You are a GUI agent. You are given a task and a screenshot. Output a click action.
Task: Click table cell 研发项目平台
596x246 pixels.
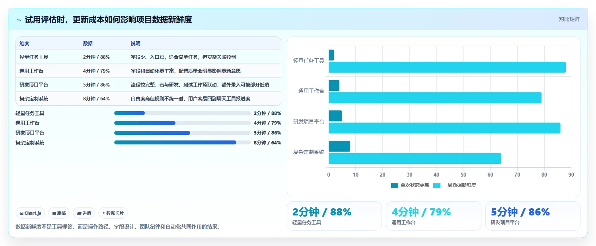(34, 85)
